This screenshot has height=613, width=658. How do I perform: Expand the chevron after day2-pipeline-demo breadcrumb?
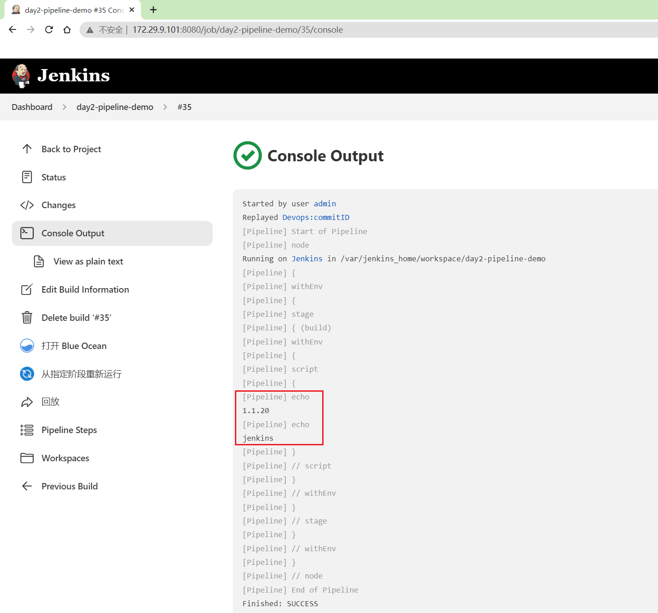[x=165, y=107]
